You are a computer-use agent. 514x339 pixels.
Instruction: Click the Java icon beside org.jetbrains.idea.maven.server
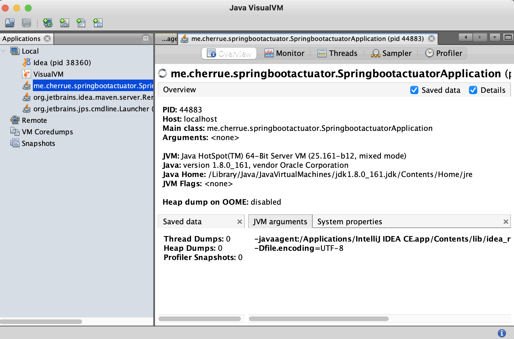coord(27,97)
